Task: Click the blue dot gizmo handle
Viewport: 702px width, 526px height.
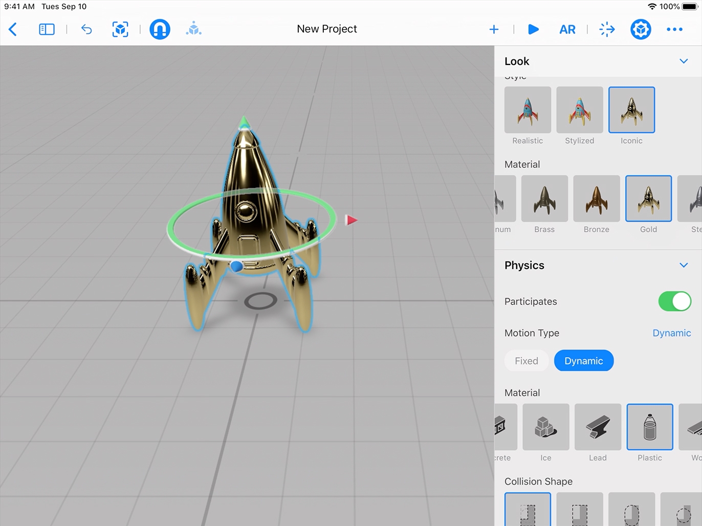Action: [x=236, y=266]
